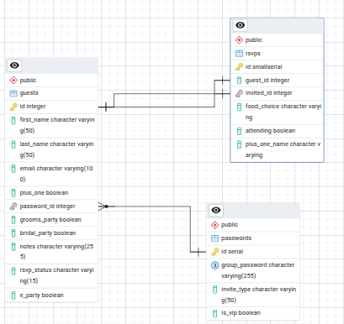Click the column icon for notes

[x=13, y=247]
